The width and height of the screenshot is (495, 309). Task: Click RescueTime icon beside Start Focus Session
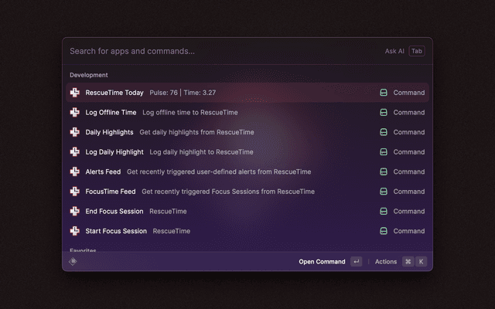pyautogui.click(x=75, y=231)
